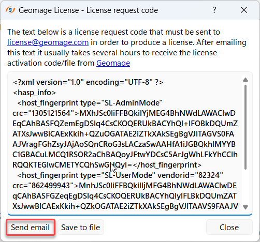
Task: Click the window title 'Geomage License - License request code'
Action: (88, 10)
